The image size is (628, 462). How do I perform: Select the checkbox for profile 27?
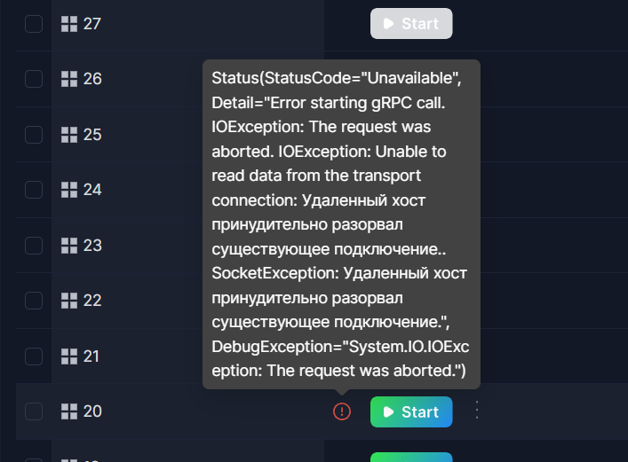34,24
